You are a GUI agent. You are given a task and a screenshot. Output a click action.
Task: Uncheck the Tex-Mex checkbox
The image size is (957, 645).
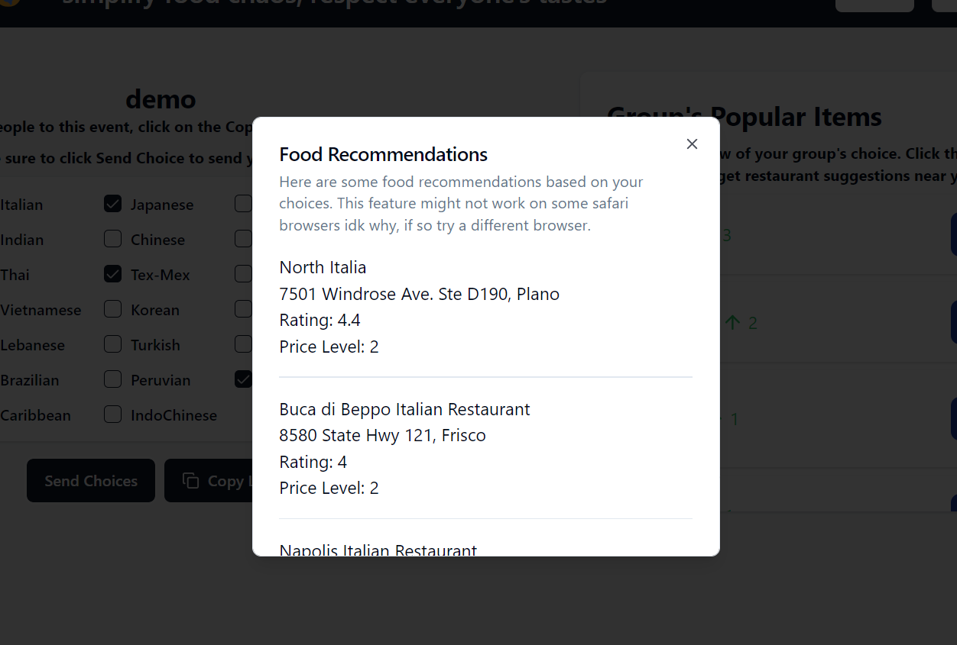[112, 274]
